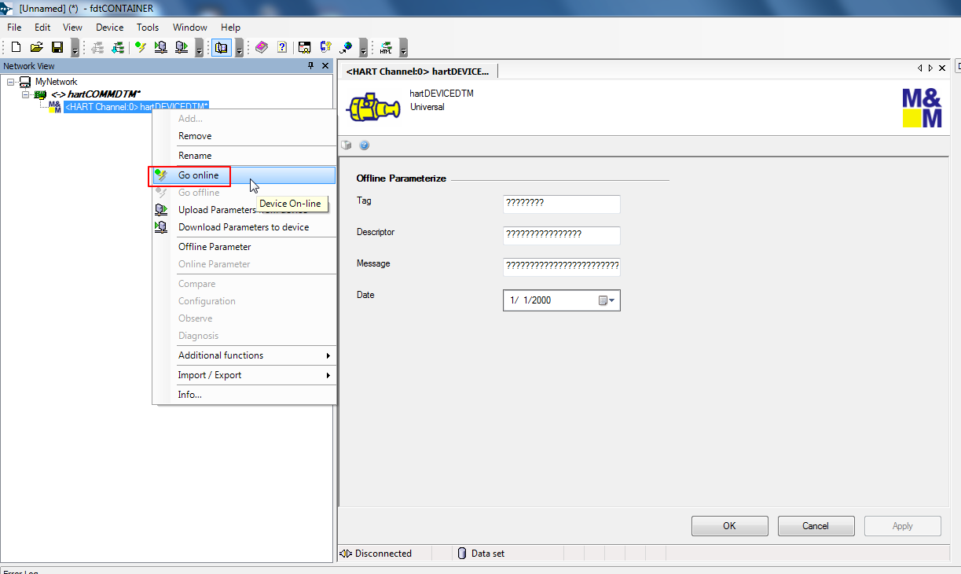Viewport: 961px width, 574px height.
Task: Choose Go online from context menu
Action: 244,175
